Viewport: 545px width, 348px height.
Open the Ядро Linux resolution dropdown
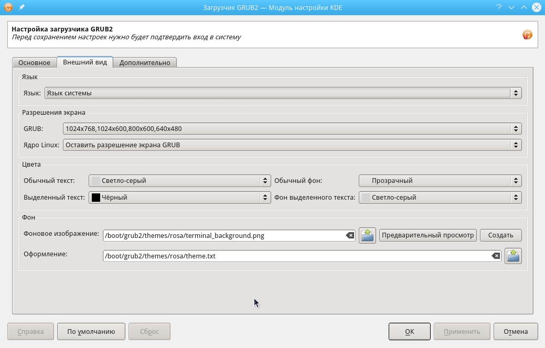[292, 145]
